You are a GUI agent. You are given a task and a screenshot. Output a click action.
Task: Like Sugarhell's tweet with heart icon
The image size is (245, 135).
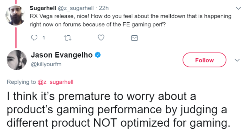[x=101, y=38]
